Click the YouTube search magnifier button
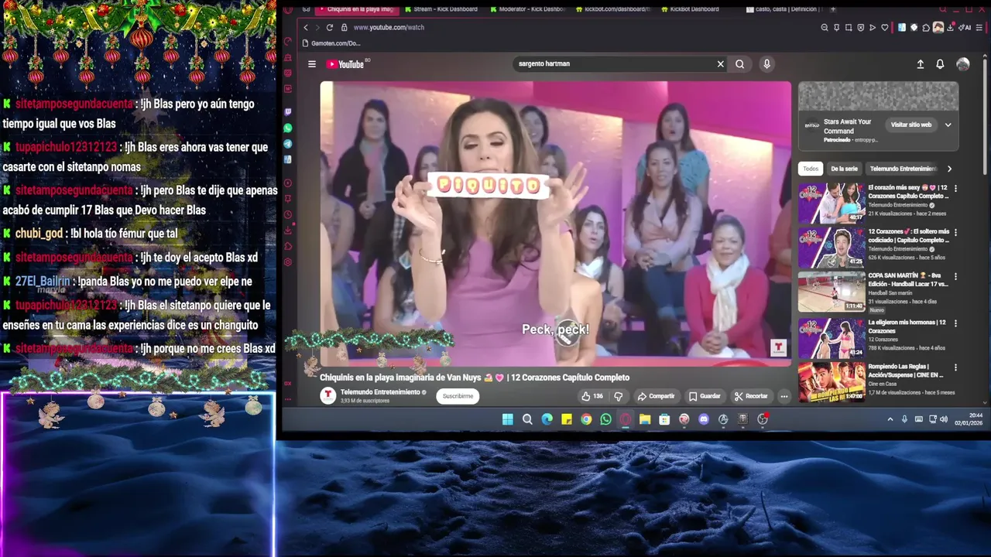The width and height of the screenshot is (991, 557). tap(740, 64)
